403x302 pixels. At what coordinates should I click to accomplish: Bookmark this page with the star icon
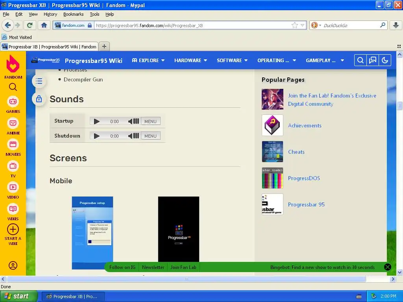(x=294, y=25)
